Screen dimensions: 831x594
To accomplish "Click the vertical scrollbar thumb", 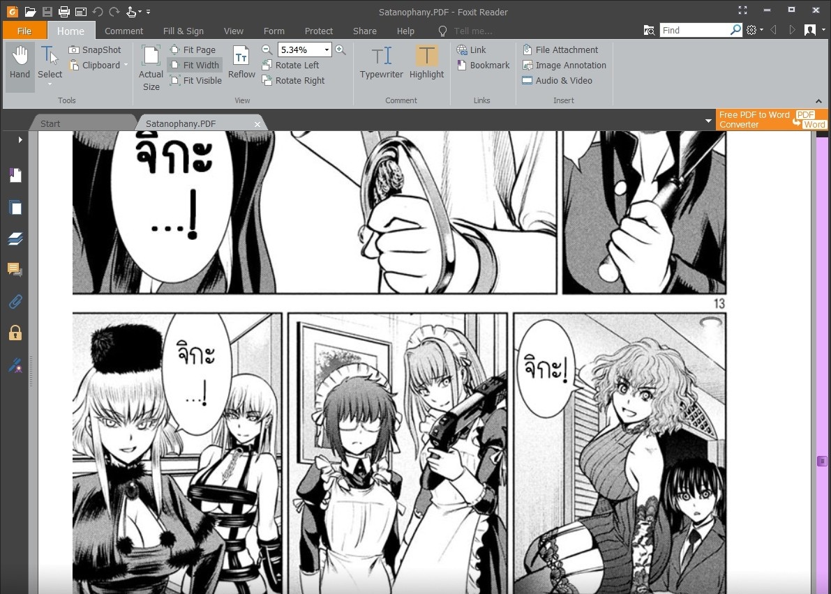I will (821, 461).
